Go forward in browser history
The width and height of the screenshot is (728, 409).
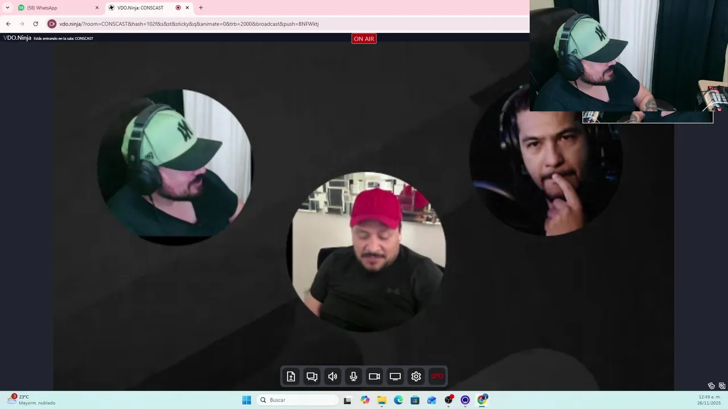click(22, 24)
